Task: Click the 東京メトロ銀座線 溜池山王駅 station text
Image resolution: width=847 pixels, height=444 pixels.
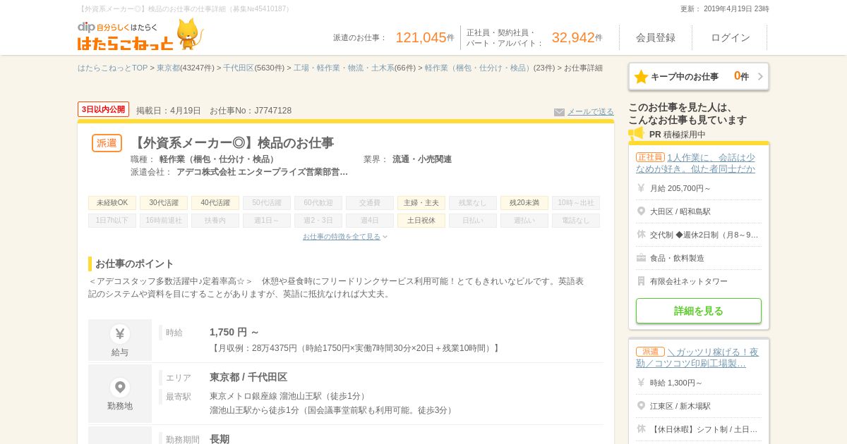Action: [289, 396]
